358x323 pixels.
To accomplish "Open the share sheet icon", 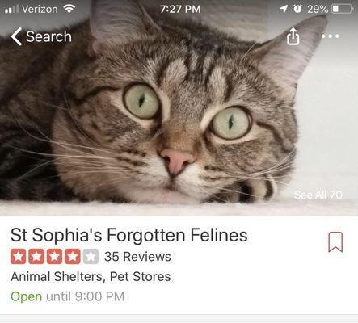I will coord(293,36).
